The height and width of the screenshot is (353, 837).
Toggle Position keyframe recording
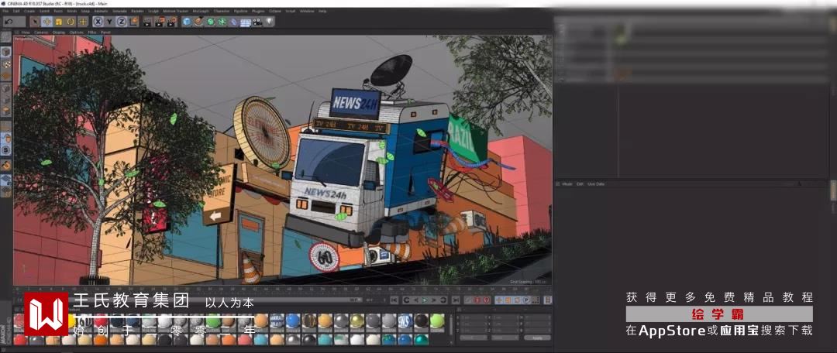(x=499, y=300)
